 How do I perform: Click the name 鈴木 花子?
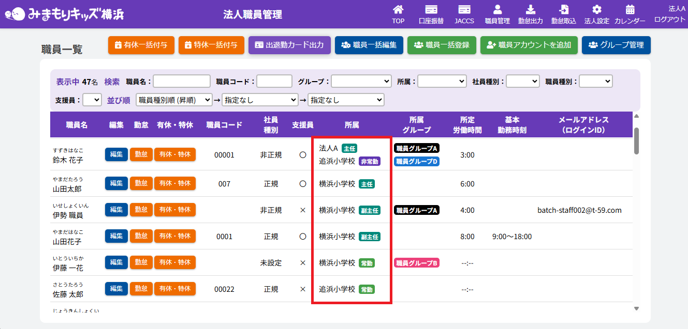point(68,160)
